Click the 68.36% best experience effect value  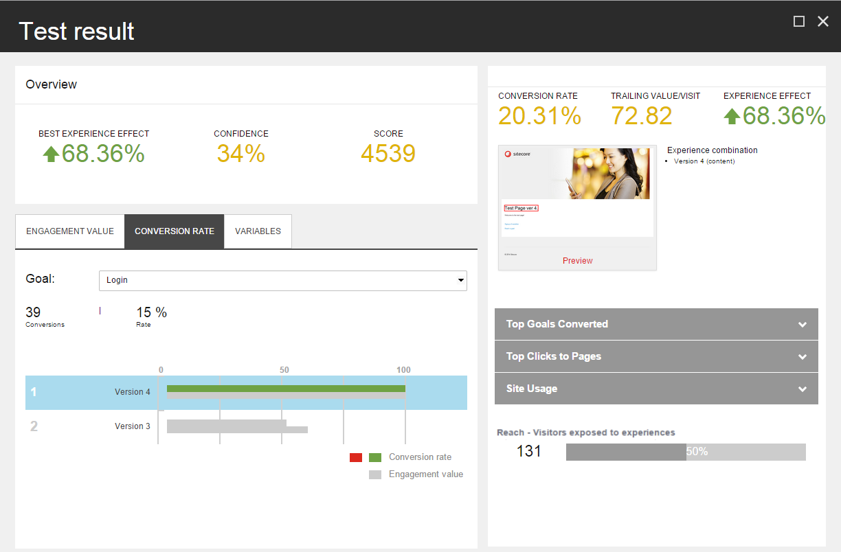point(103,154)
